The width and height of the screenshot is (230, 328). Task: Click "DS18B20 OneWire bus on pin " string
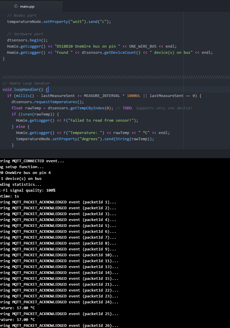(x=87, y=46)
